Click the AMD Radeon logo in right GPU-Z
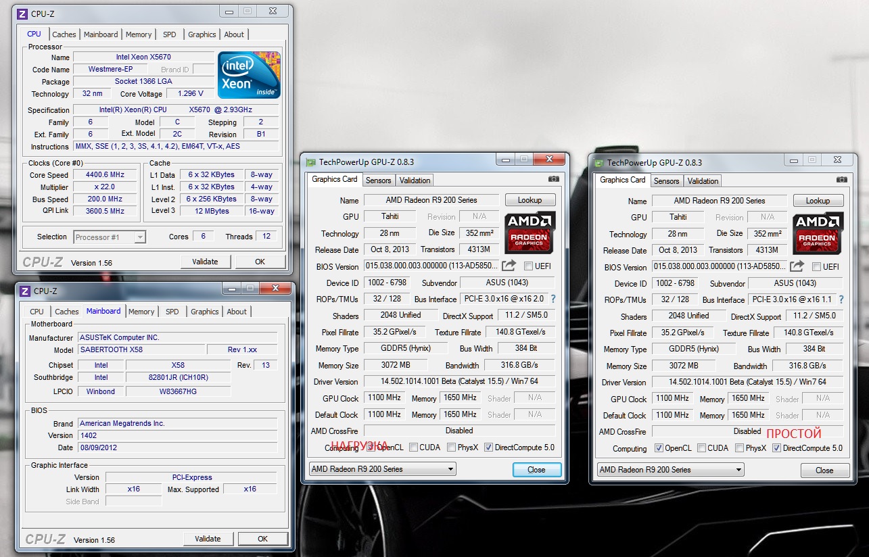This screenshot has width=869, height=557. (x=818, y=233)
